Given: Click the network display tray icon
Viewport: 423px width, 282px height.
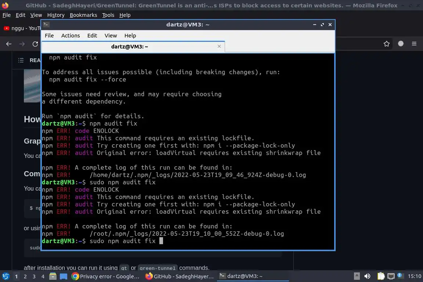Looking at the screenshot, I should click(x=391, y=276).
